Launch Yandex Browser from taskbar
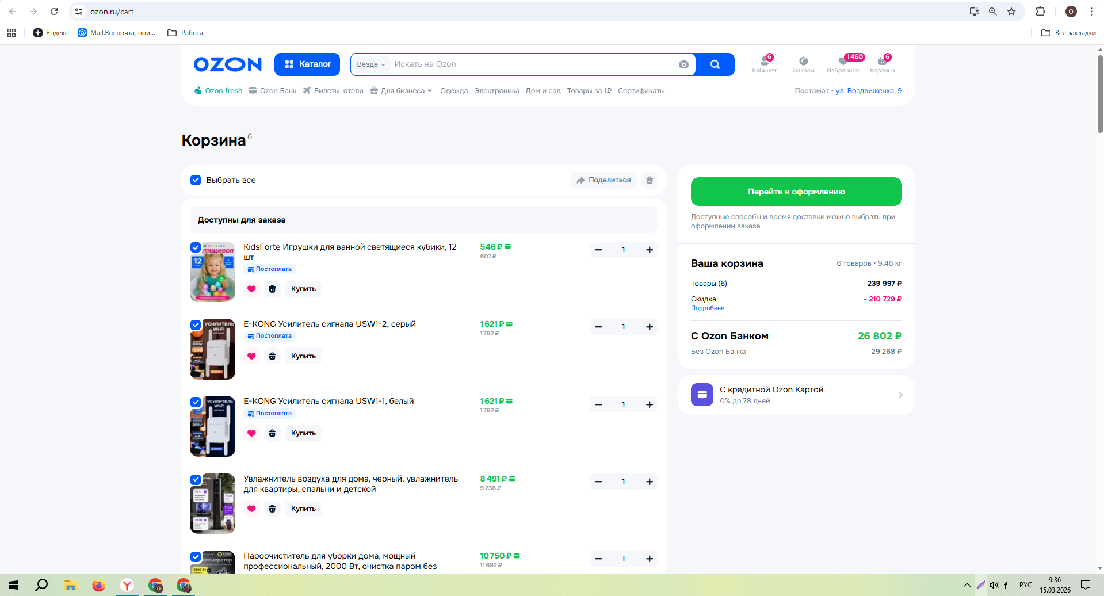1104x596 pixels. pos(127,585)
